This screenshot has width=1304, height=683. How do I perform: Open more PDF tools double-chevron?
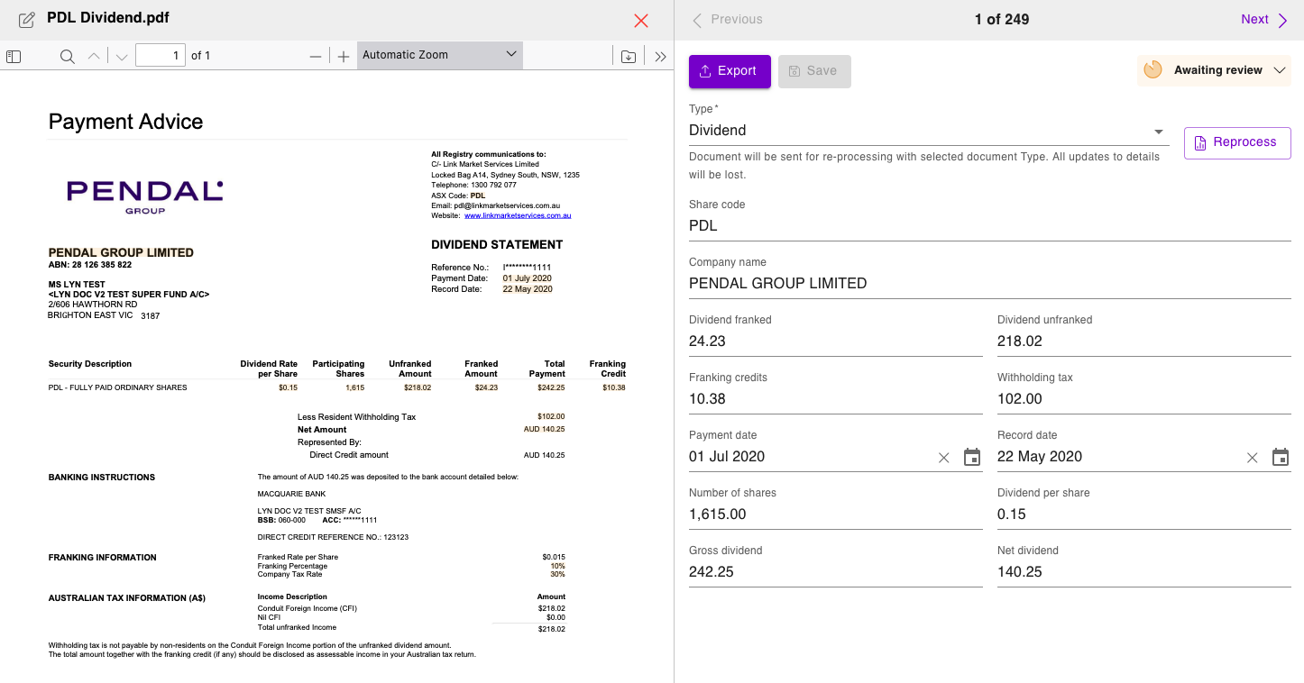[660, 56]
